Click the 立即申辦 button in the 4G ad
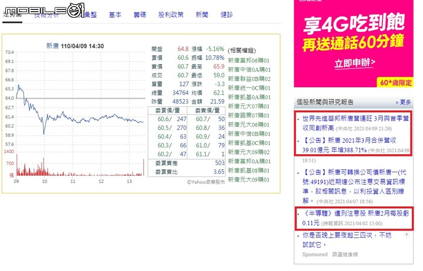The width and height of the screenshot is (423, 271). [x=354, y=63]
